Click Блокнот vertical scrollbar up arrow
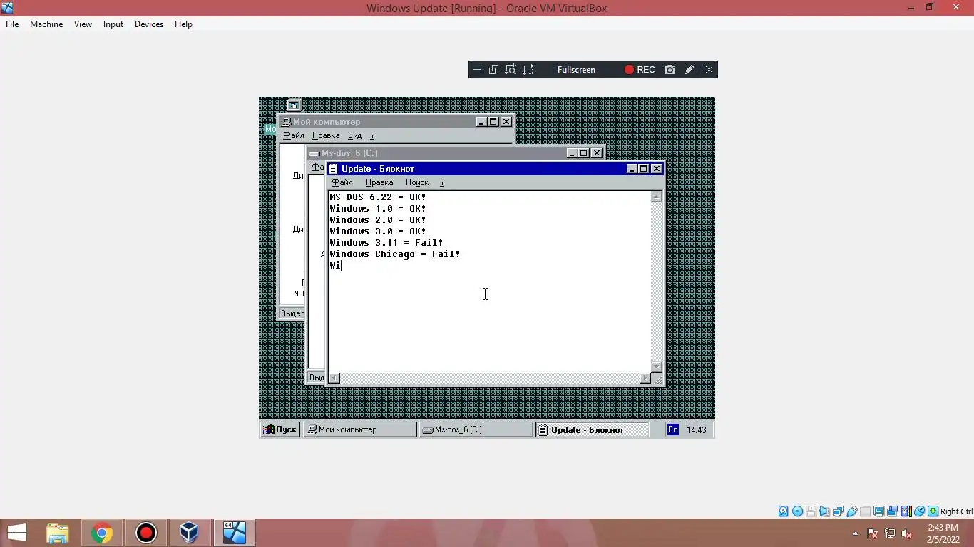 click(657, 197)
